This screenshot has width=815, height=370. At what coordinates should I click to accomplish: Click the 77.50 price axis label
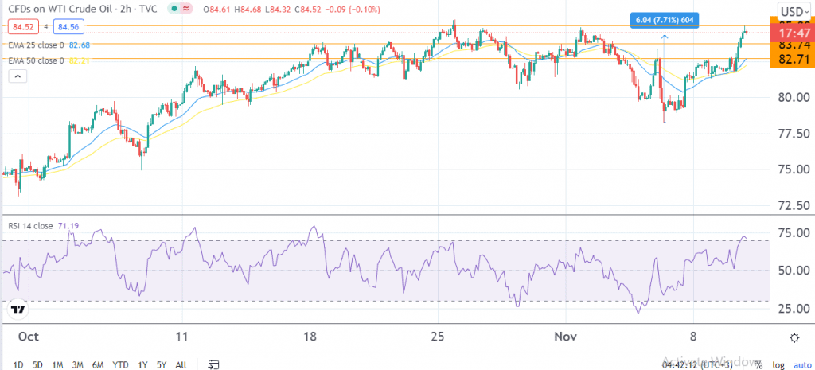coord(795,134)
